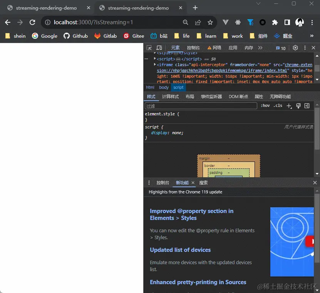The height and width of the screenshot is (293, 320).
Task: Select html in the breadcrumb
Action: 150,87
